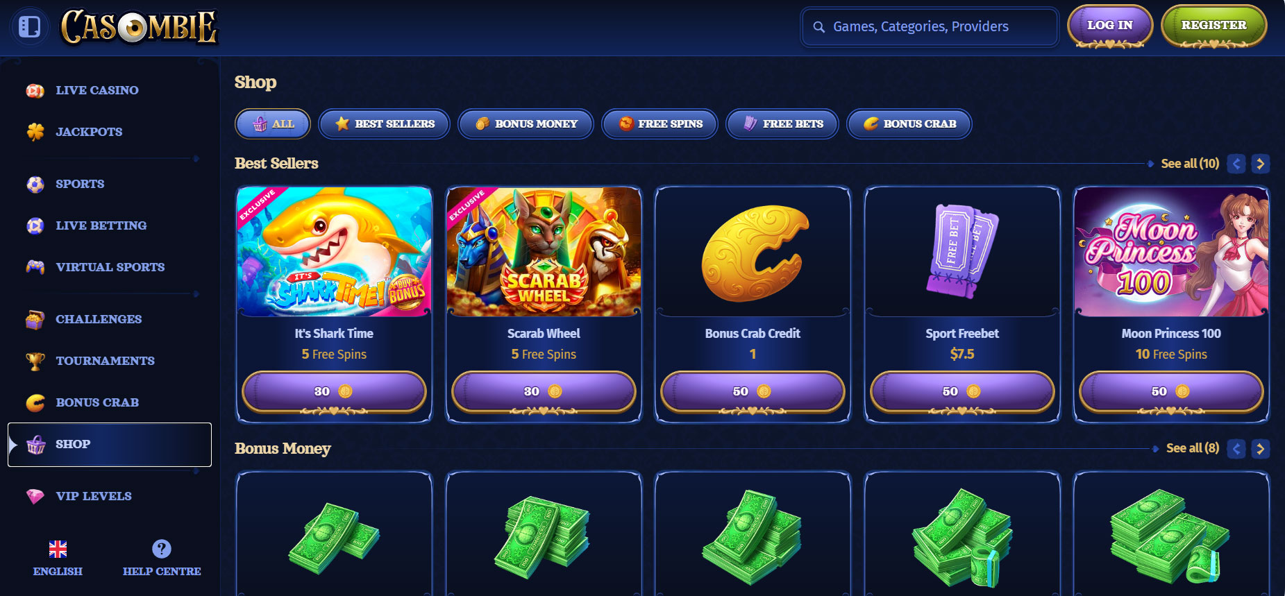
Task: Show previous Best Sellers items
Action: (1236, 164)
